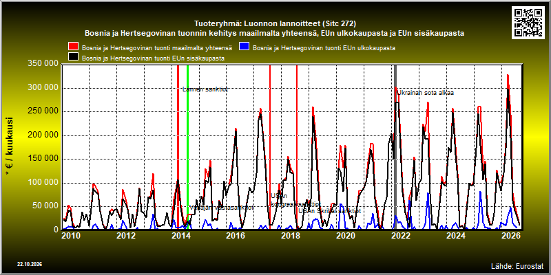Click x-axis year 2012
Screen dimensions: 551x275
(126, 236)
